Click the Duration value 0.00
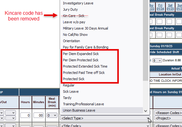Viewport: 182px width, 127px height. (178, 60)
